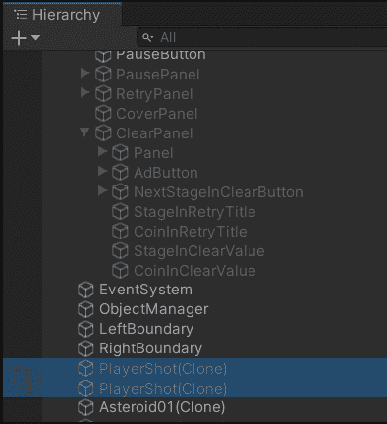Select the first PlayerShot(Clone) object
Viewport: 387px width, 424px height.
(x=194, y=368)
